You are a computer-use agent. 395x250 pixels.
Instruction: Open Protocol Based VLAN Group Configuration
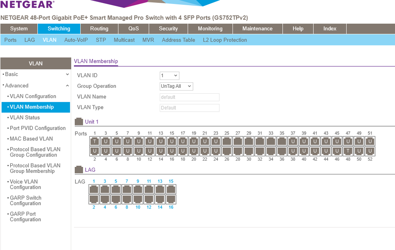pyautogui.click(x=35, y=152)
